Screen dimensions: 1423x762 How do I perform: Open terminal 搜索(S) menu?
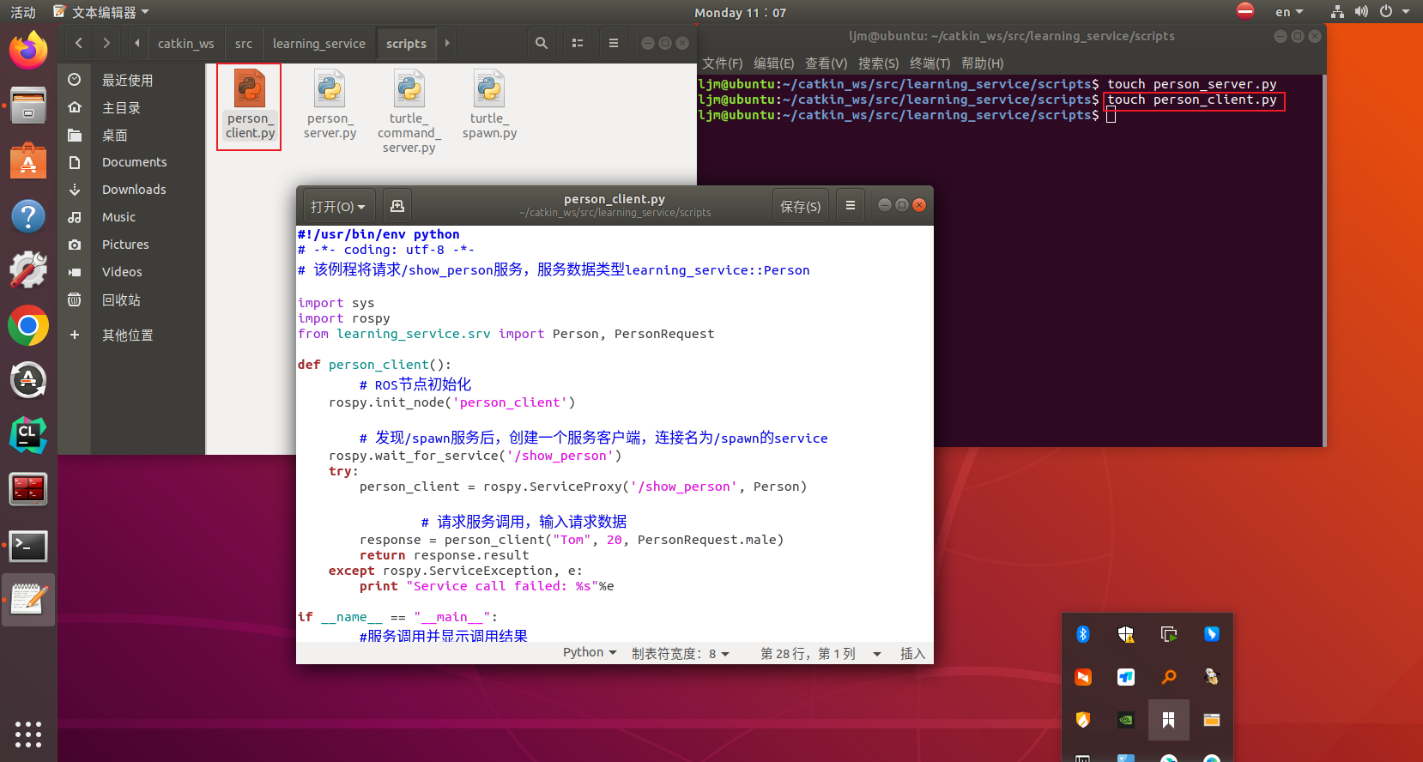pyautogui.click(x=879, y=63)
